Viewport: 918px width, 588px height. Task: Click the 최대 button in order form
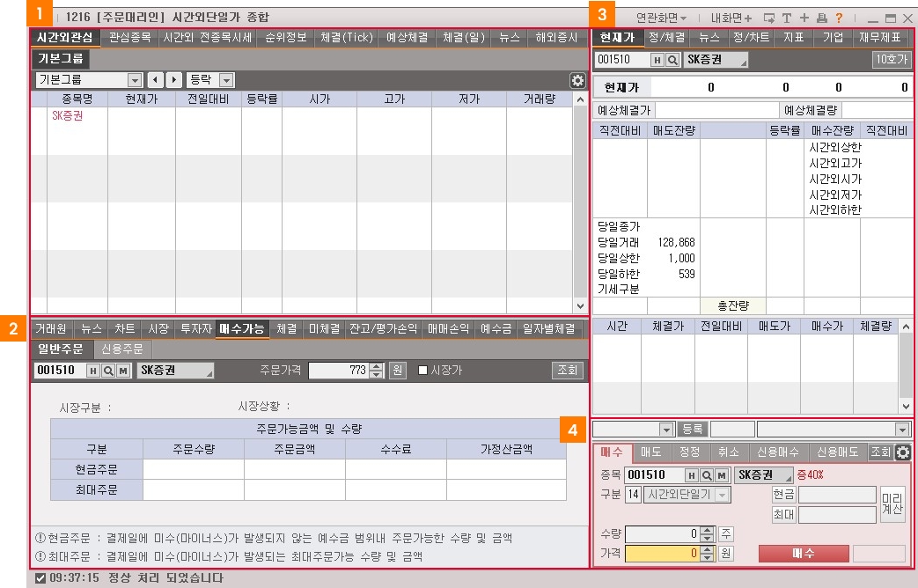783,515
